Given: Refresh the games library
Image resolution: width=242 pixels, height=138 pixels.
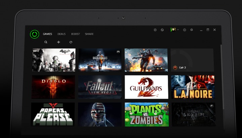Looking at the screenshot, I should [x=71, y=42].
